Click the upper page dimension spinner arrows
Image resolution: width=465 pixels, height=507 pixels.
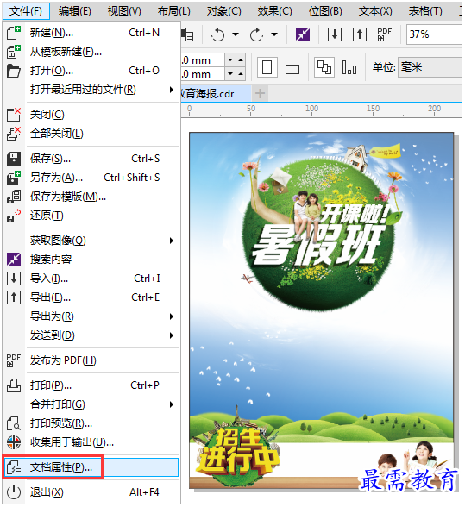[236, 60]
